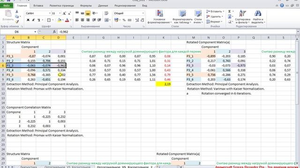Click the increase decimal icon
The height and width of the screenshot is (168, 300).
click(x=137, y=20)
